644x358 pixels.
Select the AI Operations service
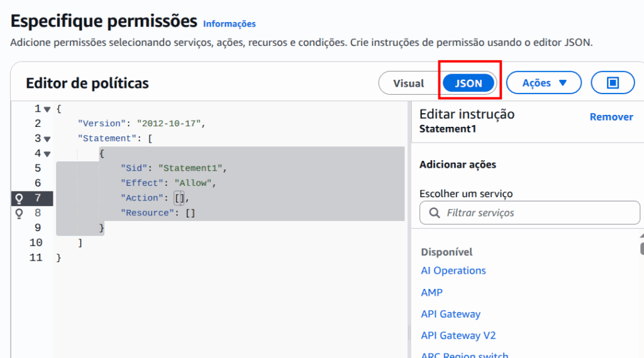[453, 271]
